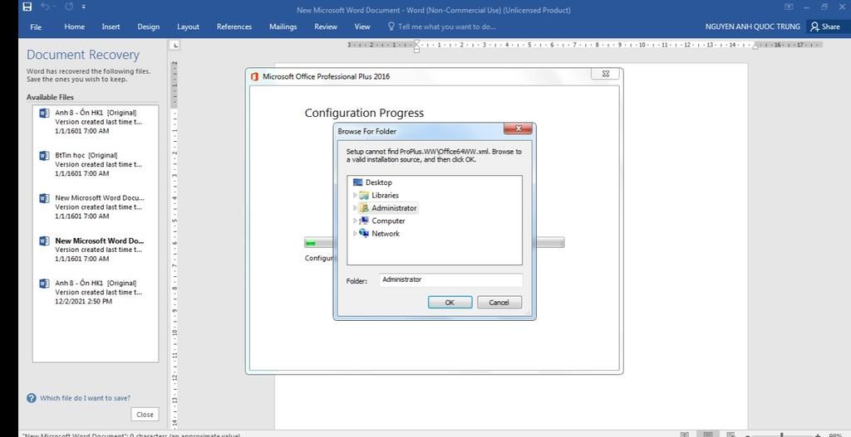Click the zoom slider handle
Viewport: 851px width, 437px height.
coord(781,435)
